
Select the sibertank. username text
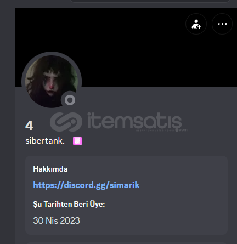pyautogui.click(x=45, y=141)
